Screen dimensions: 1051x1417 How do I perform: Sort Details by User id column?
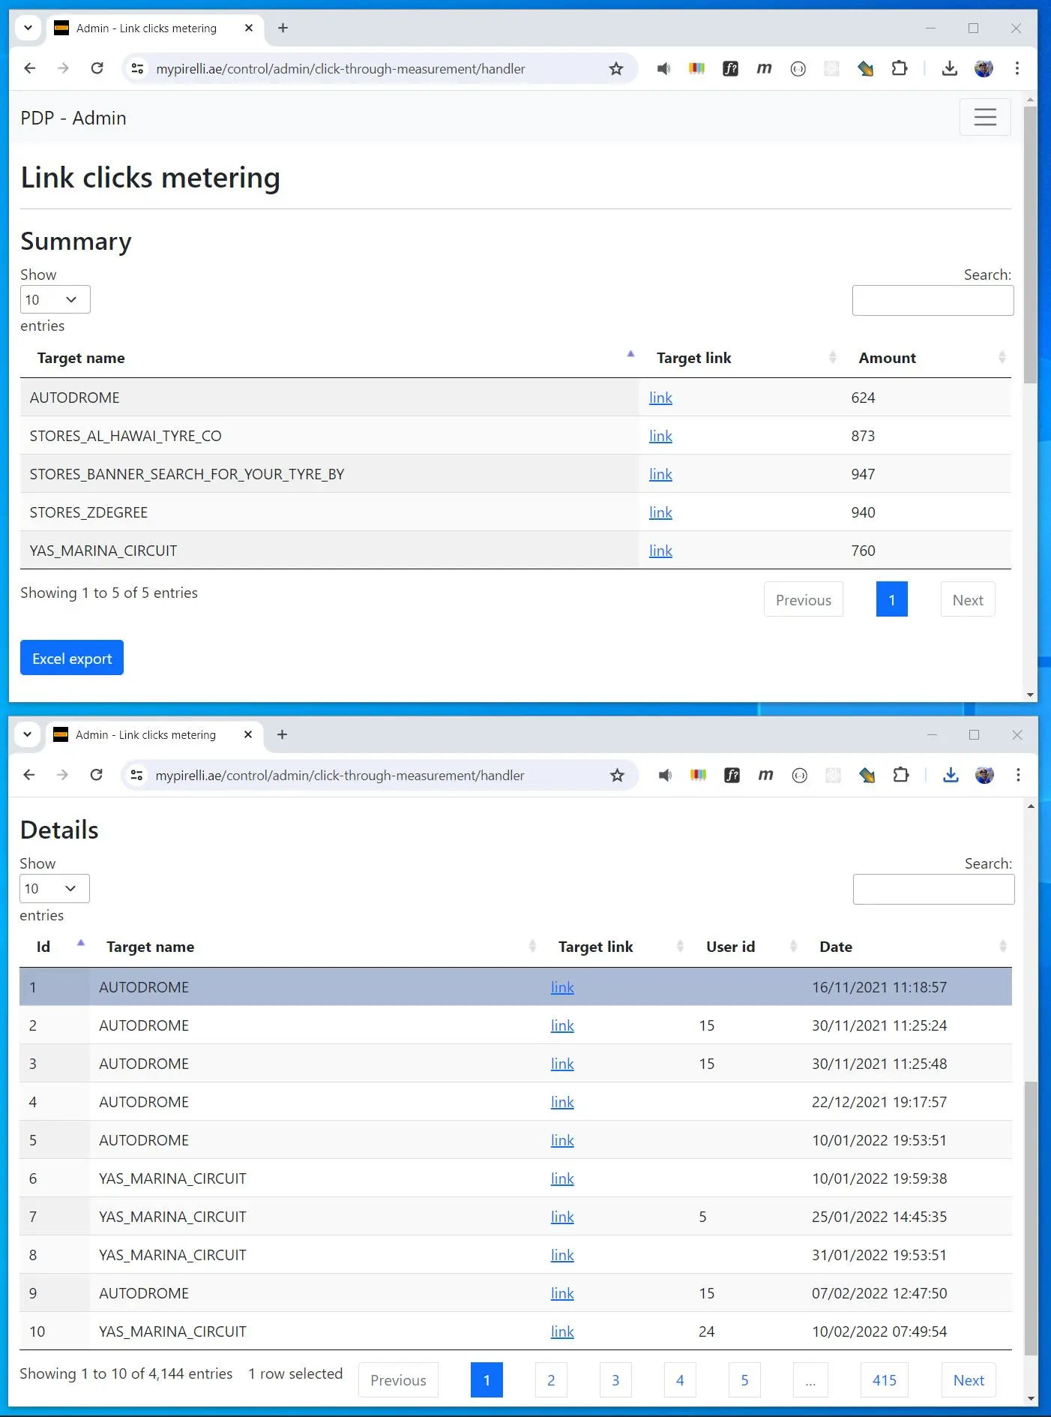(746, 947)
